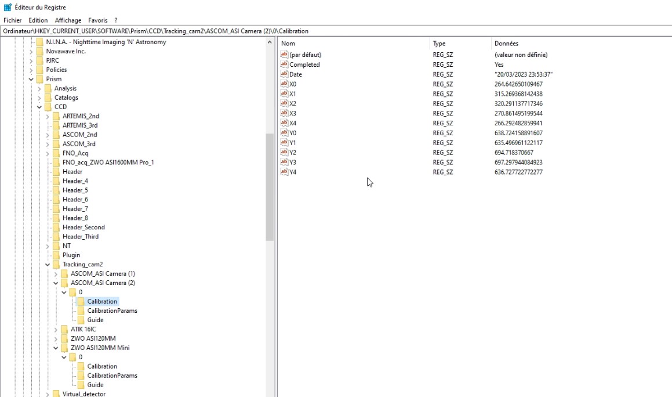Click the Y4 registry value icon

coord(284,172)
